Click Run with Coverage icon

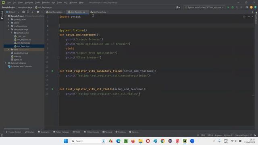click(237, 7)
